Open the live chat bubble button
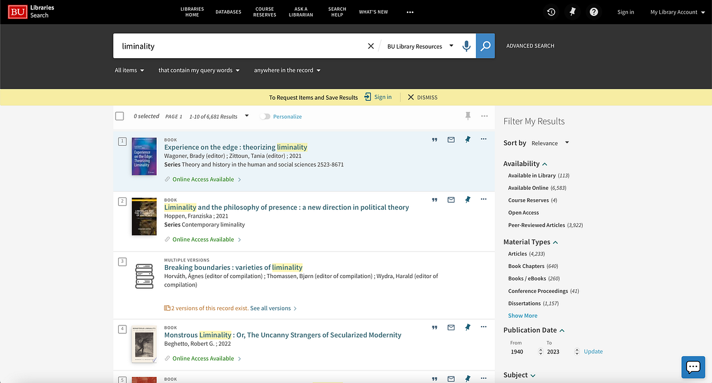Viewport: 712px width, 383px height. pos(692,367)
